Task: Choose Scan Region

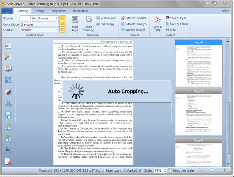Action: point(107,18)
